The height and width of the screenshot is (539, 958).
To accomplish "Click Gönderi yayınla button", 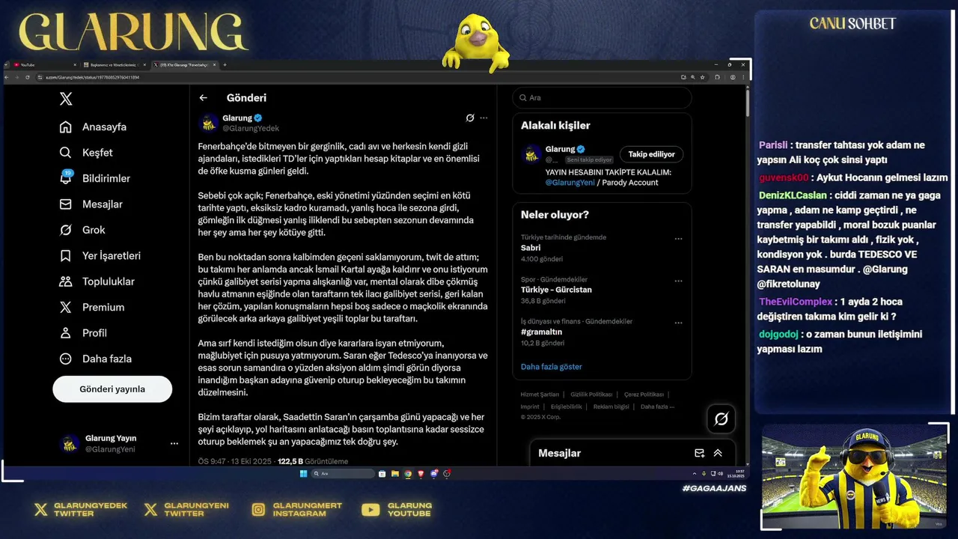I will (x=112, y=389).
